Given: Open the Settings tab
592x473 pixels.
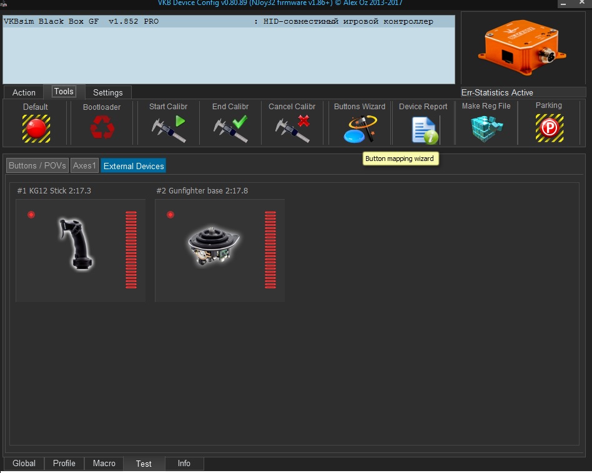Looking at the screenshot, I should (x=108, y=92).
